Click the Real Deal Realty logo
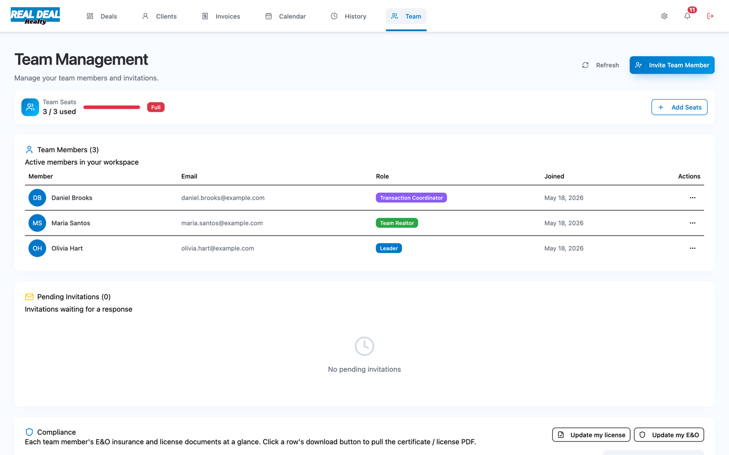729x455 pixels. (35, 16)
